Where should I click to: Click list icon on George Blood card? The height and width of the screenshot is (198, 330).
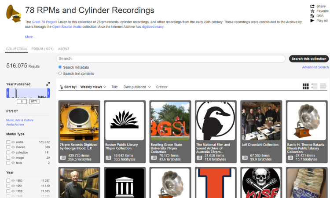coord(63,158)
